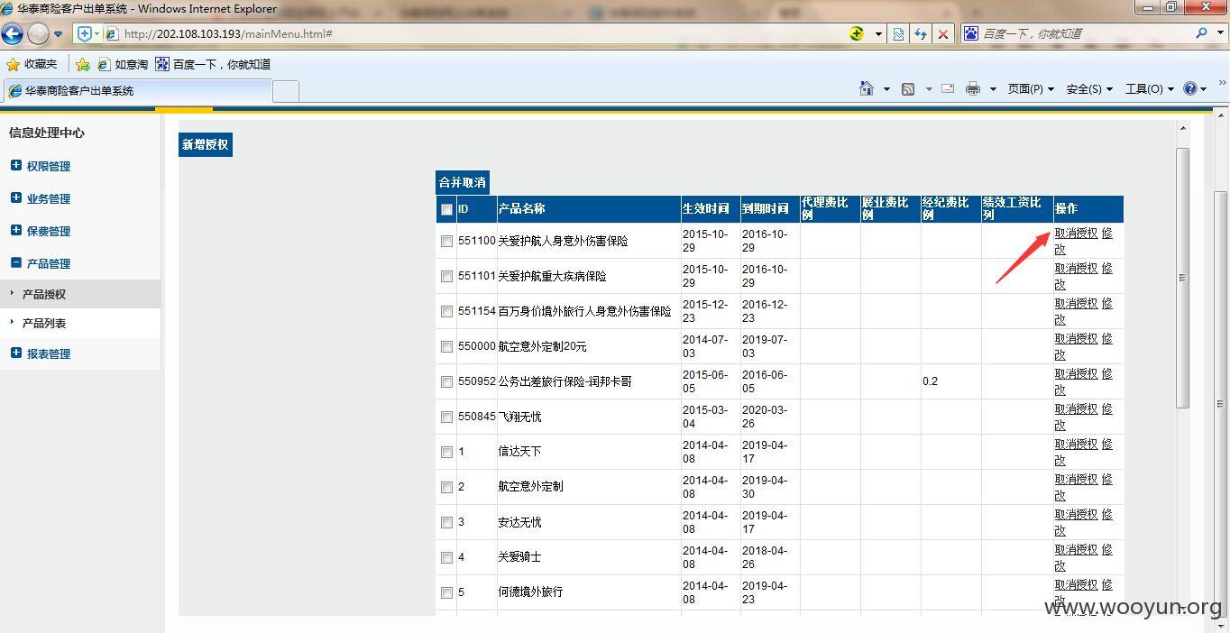Viewport: 1230px width, 633px height.
Task: Open the favorites star 收藏夹
Action: pyautogui.click(x=32, y=64)
